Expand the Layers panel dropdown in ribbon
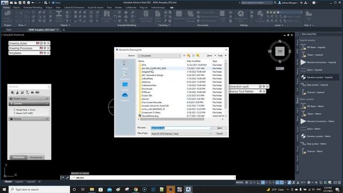Viewport: 343px width, 193px height. tap(279, 25)
